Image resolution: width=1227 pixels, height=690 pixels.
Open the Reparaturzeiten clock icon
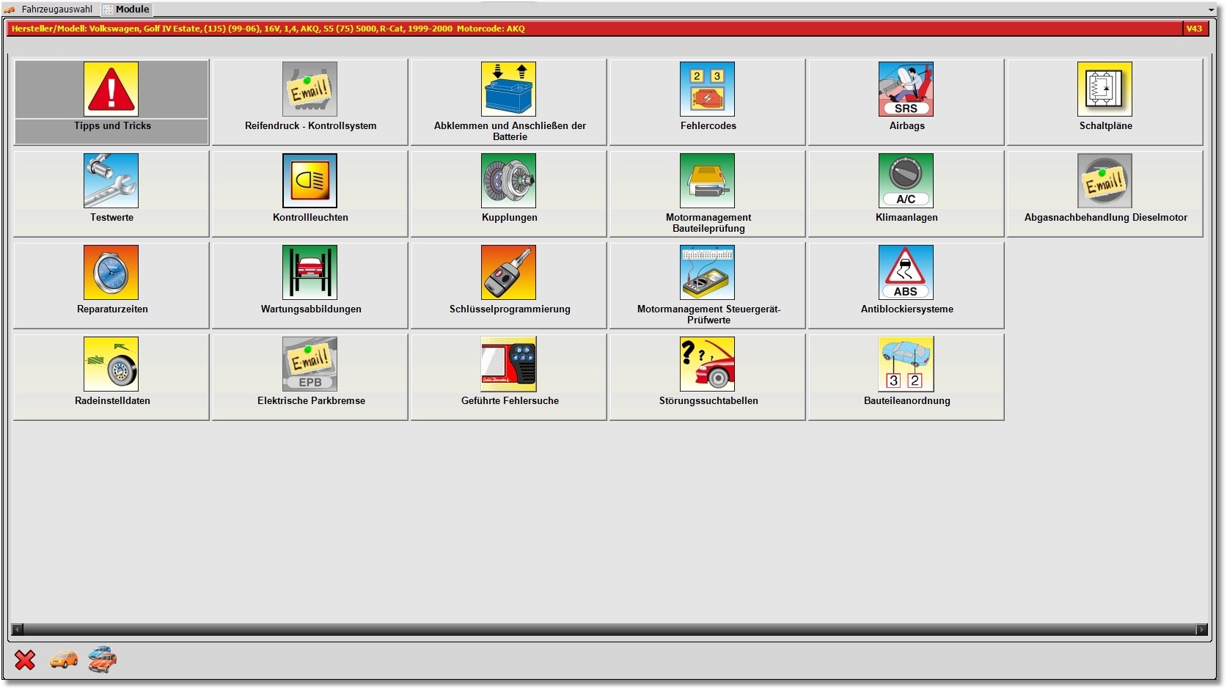click(111, 272)
